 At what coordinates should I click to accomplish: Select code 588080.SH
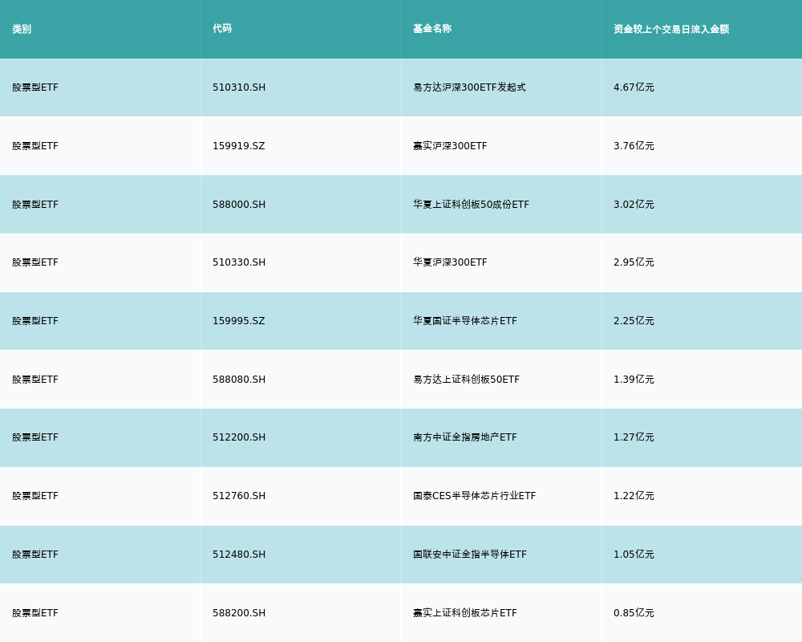[x=239, y=380]
